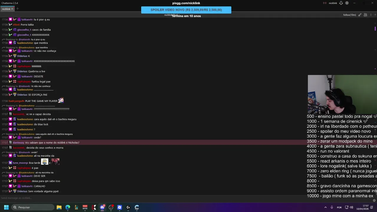Open the network tray icon
Screen dimensions: 377x212
click(347, 207)
